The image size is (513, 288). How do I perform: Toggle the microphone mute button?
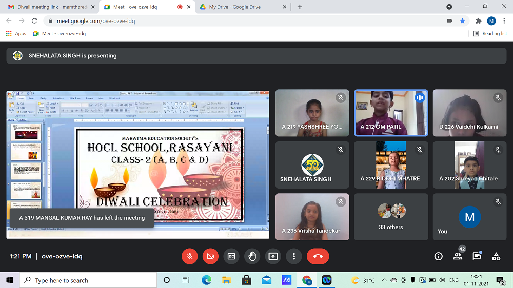(190, 256)
